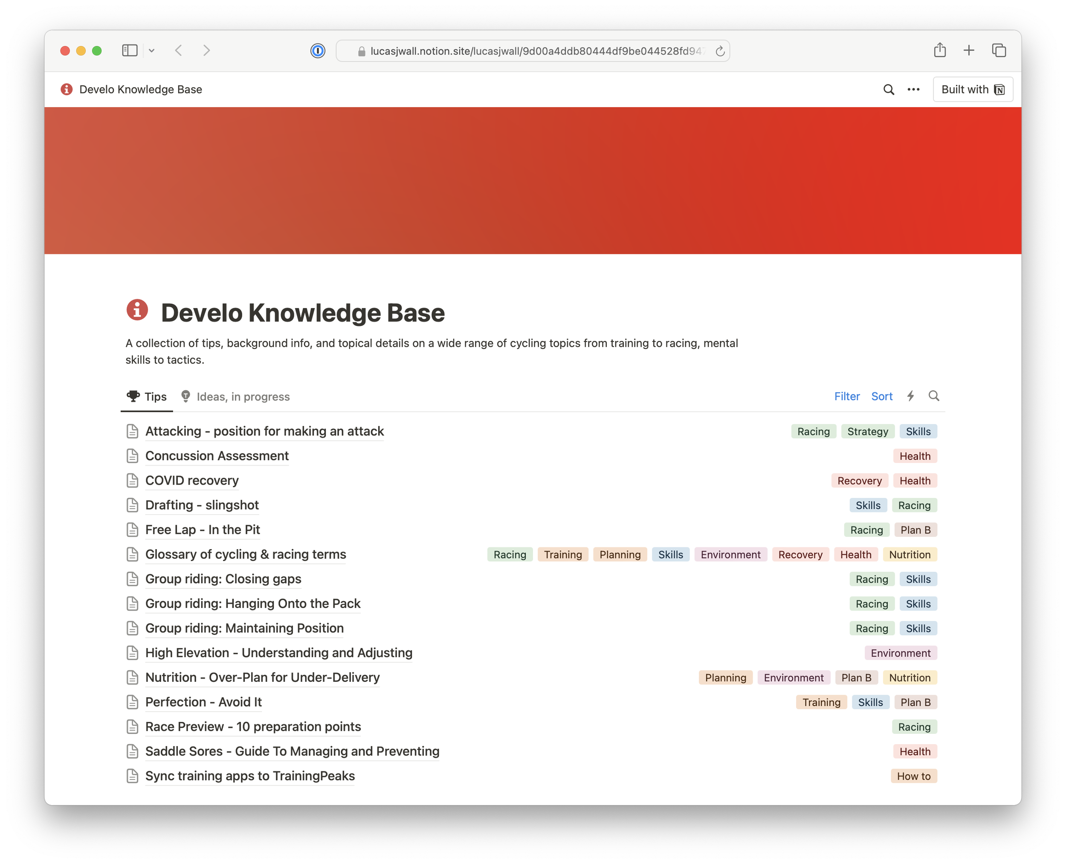1066x864 pixels.
Task: Open the Drafting - slingshot page
Action: coord(202,506)
